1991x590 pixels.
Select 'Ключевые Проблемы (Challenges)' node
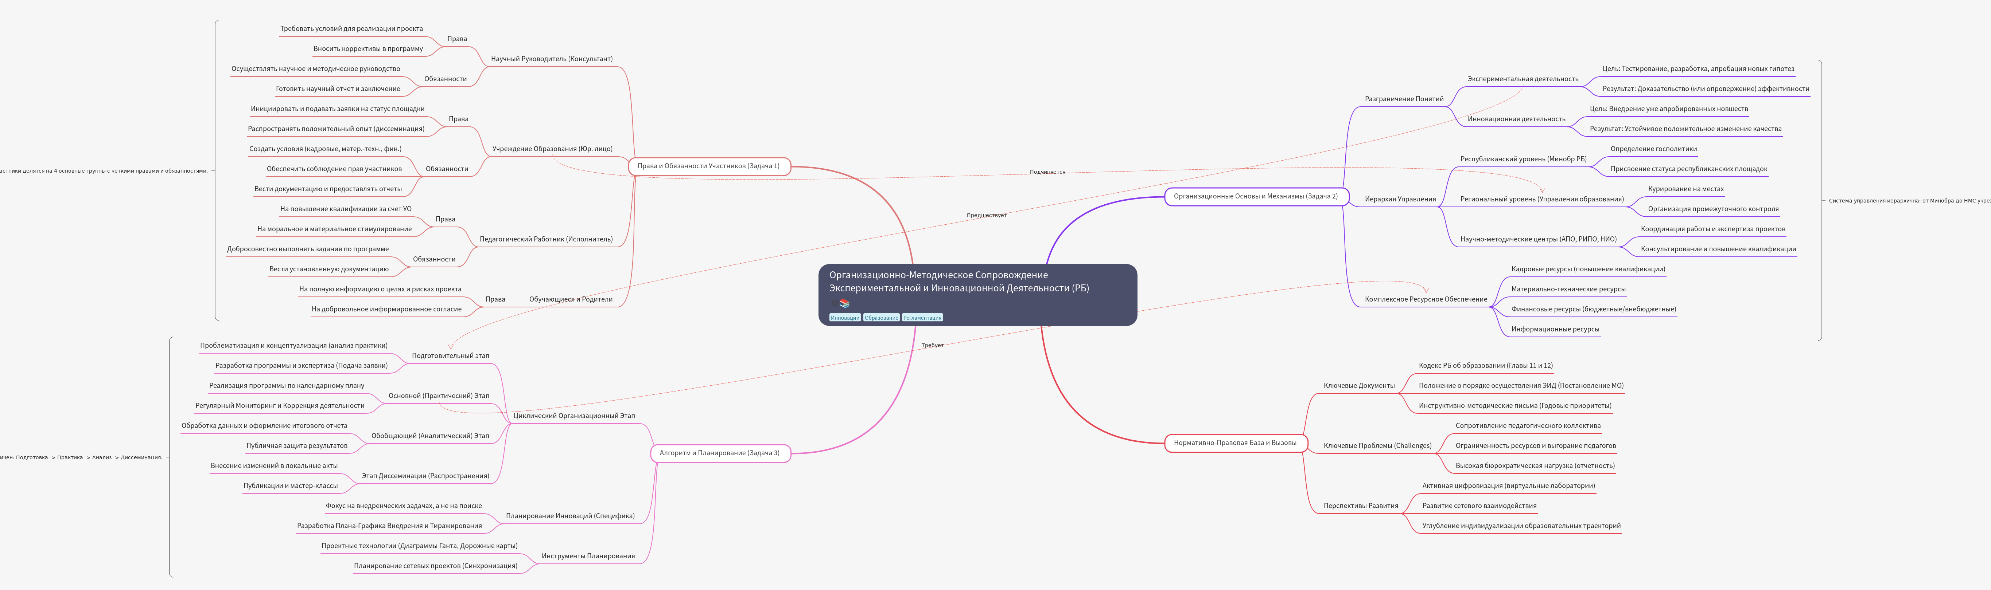(1377, 445)
